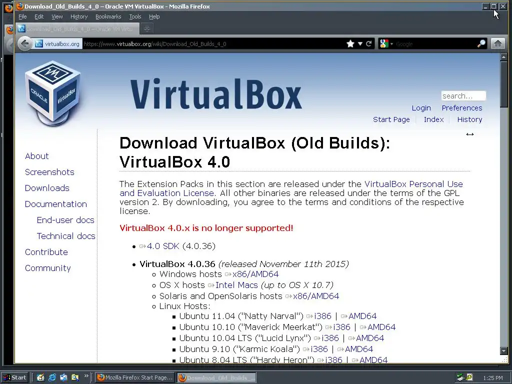Open the File menu
This screenshot has width=512, height=384.
coord(22,16)
